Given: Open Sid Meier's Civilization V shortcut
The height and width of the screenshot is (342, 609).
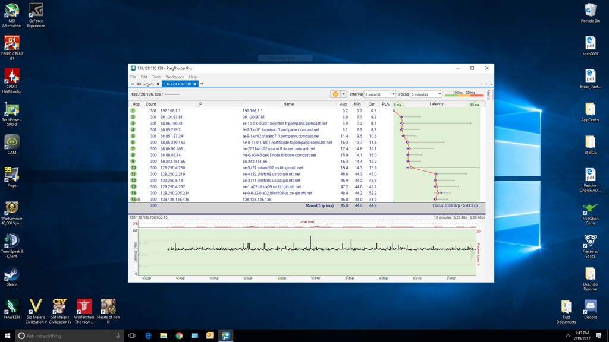Looking at the screenshot, I should click(x=36, y=311).
